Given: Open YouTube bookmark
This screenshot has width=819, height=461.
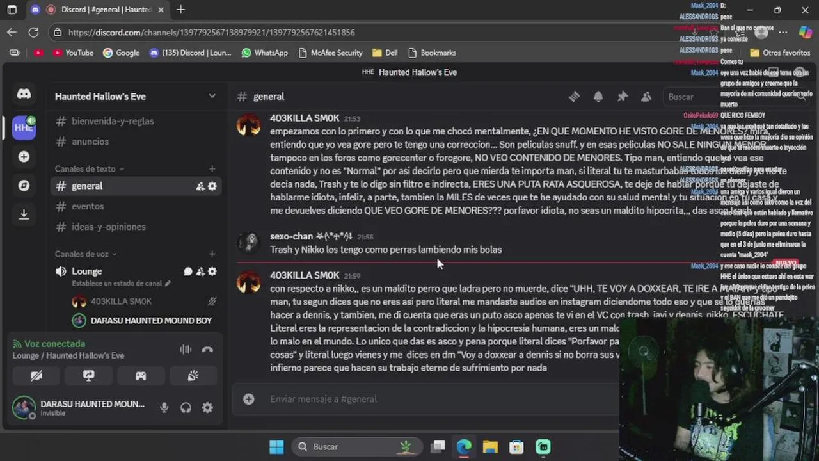Looking at the screenshot, I should pos(72,53).
